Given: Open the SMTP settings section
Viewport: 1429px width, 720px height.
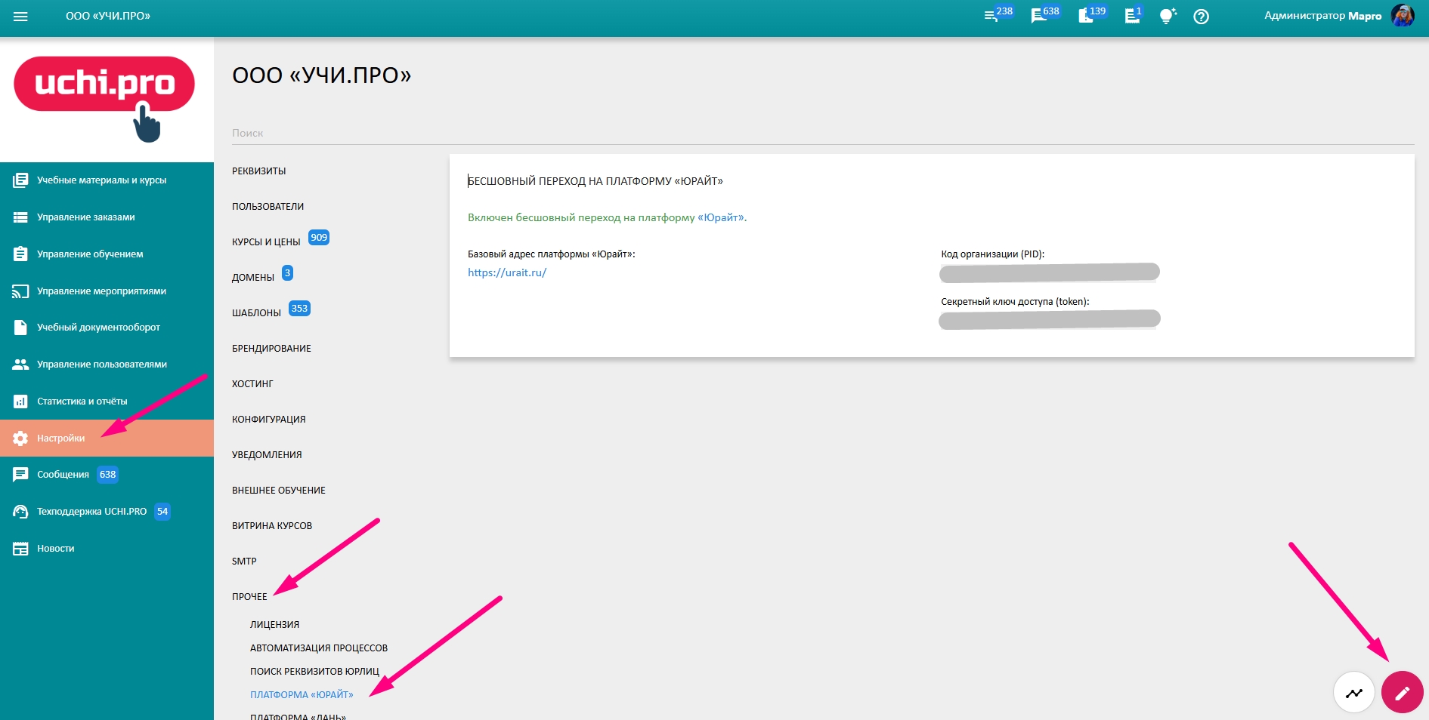Looking at the screenshot, I should pos(244,562).
